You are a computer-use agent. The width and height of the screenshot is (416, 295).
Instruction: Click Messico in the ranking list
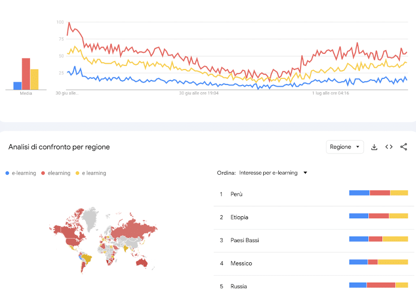click(x=241, y=263)
